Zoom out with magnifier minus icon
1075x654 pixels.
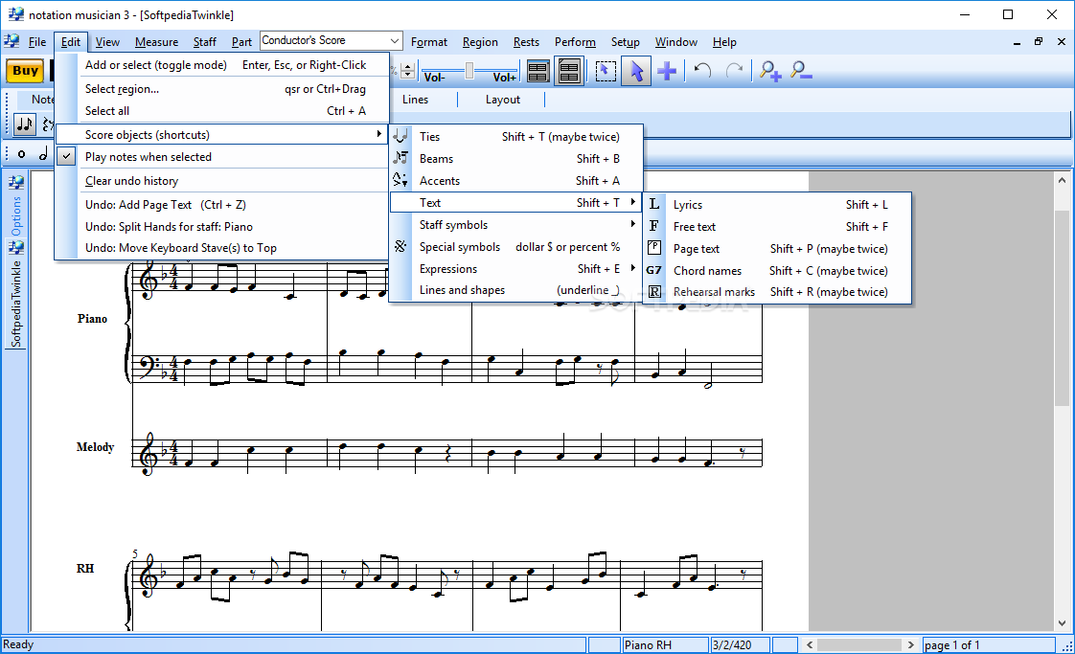tap(801, 71)
